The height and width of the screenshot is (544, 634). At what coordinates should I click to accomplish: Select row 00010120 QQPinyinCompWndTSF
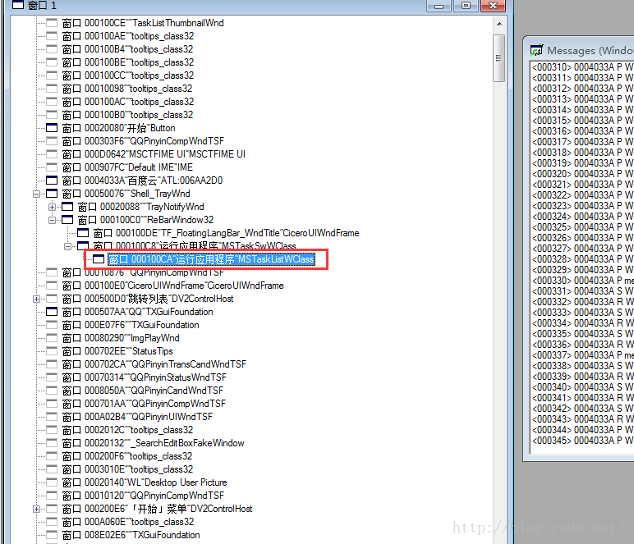143,496
